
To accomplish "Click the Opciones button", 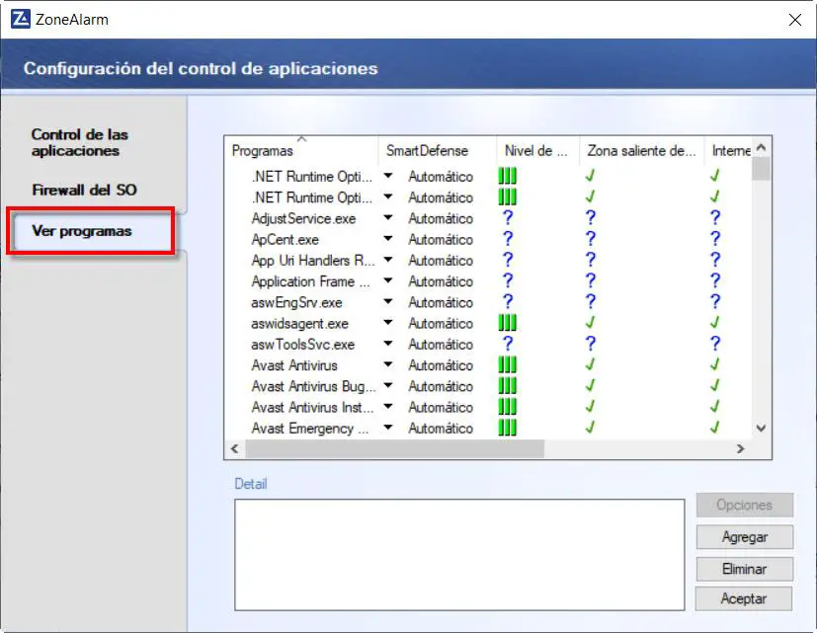I will 745,505.
